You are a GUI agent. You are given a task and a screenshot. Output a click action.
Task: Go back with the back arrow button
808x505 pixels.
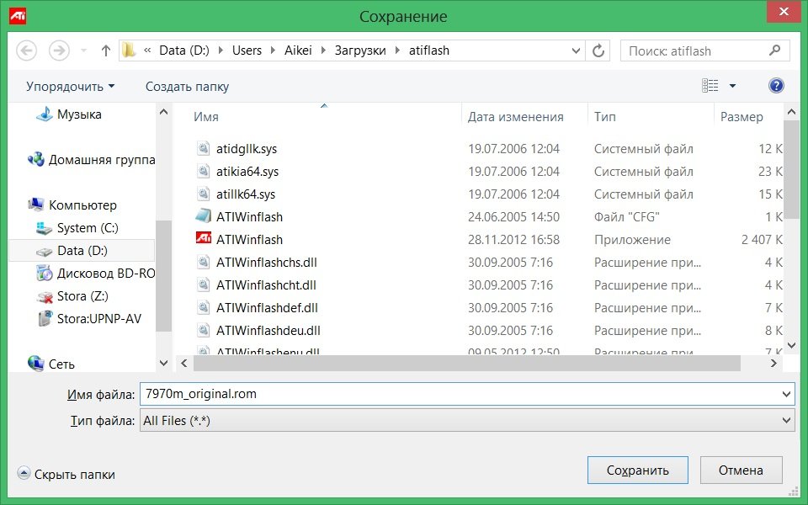[x=27, y=50]
